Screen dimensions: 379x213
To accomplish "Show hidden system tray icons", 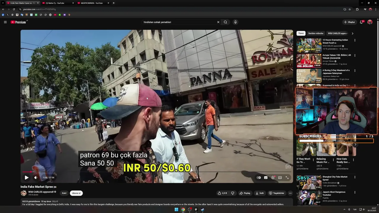I will [x=344, y=209].
